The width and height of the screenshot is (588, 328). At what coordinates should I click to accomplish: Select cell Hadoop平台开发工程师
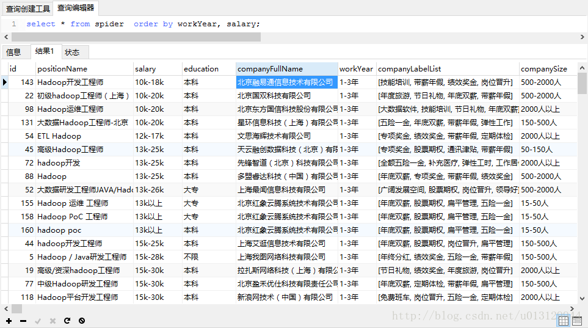point(84,297)
